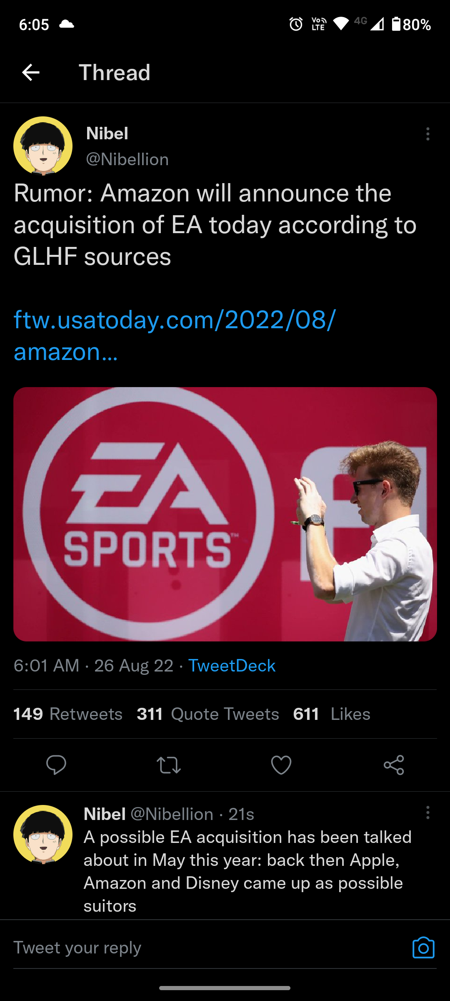Open the EA Sports image preview
Viewport: 450px width, 1001px height.
point(225,514)
